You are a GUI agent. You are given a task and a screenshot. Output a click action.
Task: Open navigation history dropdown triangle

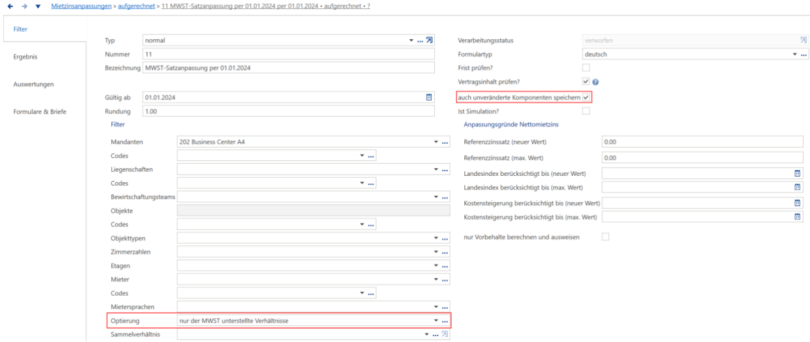[37, 6]
